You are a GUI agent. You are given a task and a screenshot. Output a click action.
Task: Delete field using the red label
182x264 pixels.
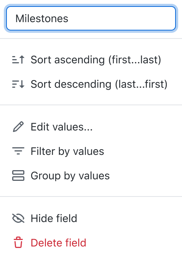[x=58, y=243]
